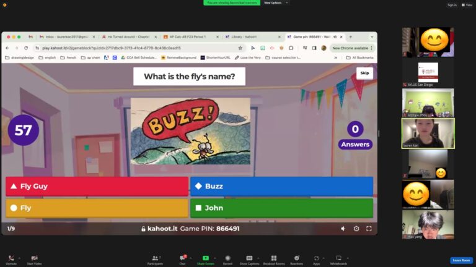
Task: Open the Zoom Chat panel
Action: point(182,260)
